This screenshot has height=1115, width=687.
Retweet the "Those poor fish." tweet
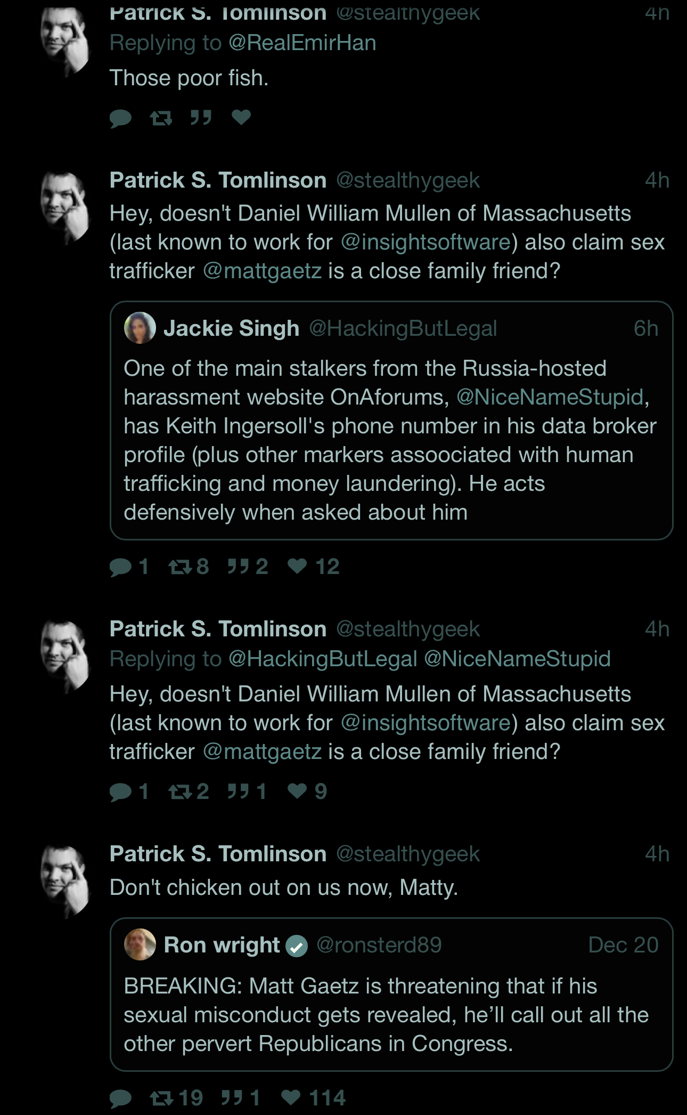(161, 117)
